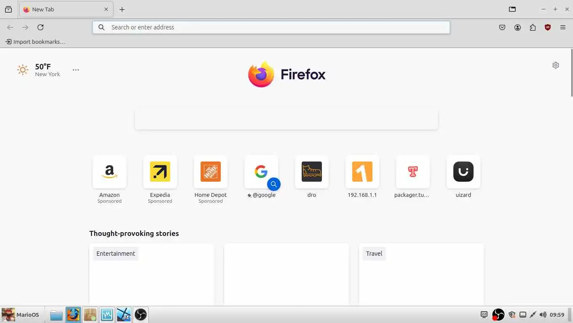Reload the current page

click(40, 27)
